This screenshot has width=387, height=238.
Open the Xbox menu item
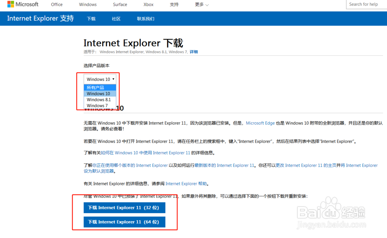coord(148,4)
